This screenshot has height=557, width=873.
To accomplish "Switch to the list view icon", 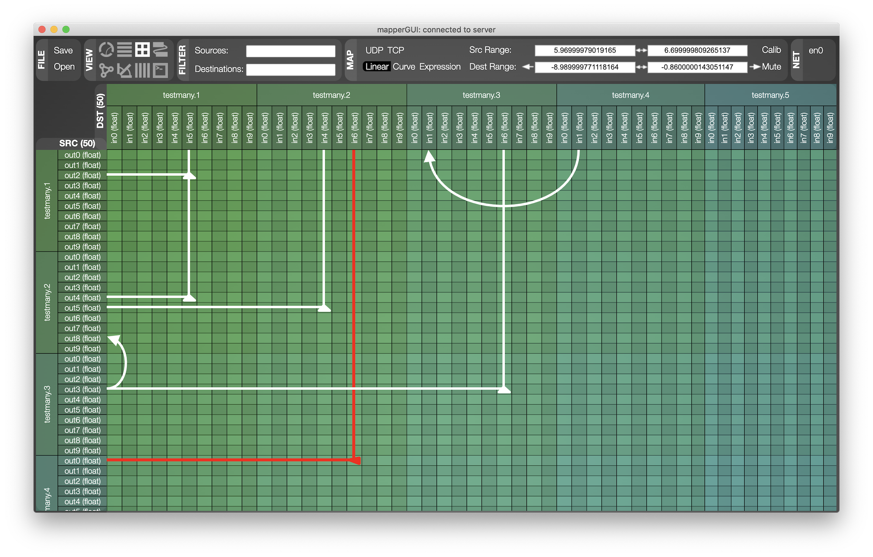I will click(x=124, y=50).
